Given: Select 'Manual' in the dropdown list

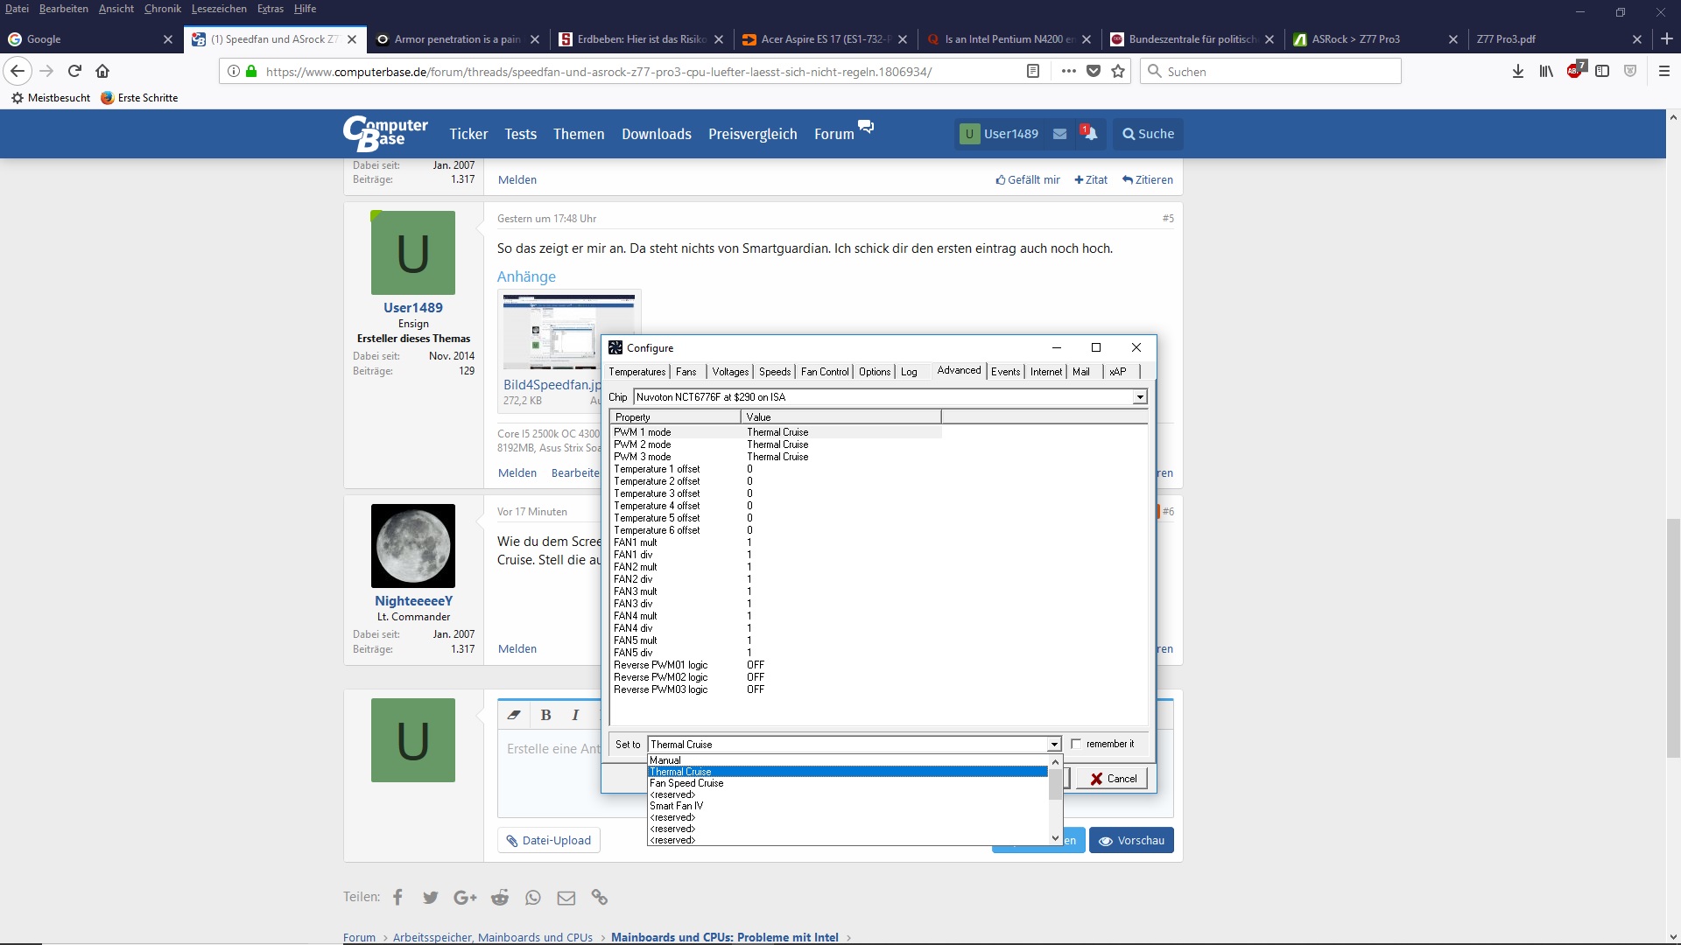Looking at the screenshot, I should (665, 760).
